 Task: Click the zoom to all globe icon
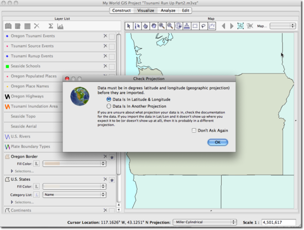coord(179,26)
